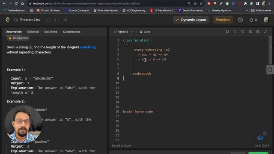Open the browser three-dot menu
The image size is (274, 154).
click(x=270, y=3)
